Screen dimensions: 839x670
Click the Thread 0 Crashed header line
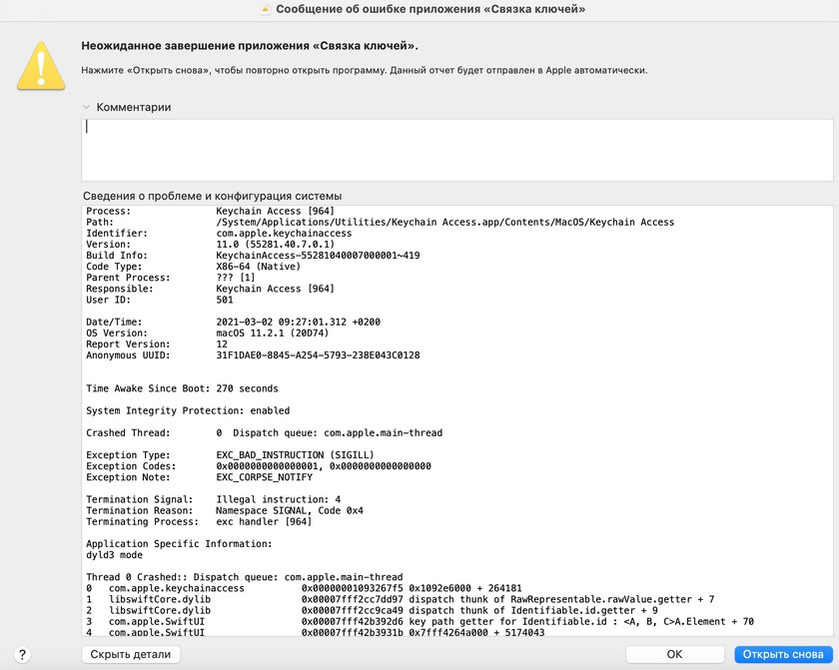(x=245, y=577)
